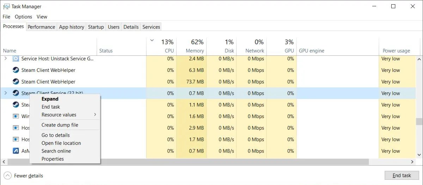The image size is (423, 185).
Task: Choose Open file location in context menu
Action: 61,143
